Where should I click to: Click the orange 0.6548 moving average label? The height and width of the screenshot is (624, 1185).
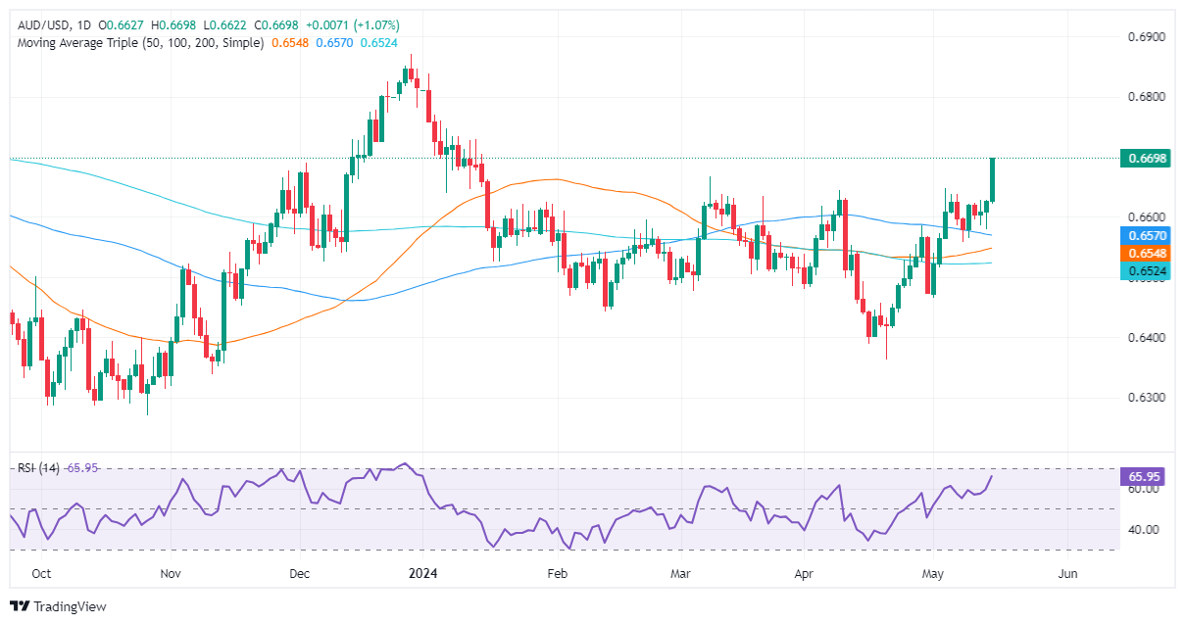tap(1145, 255)
